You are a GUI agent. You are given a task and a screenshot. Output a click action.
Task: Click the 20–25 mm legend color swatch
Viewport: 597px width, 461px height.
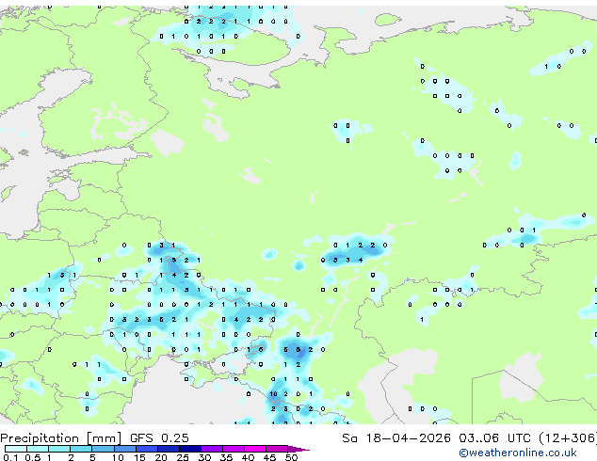(169, 449)
